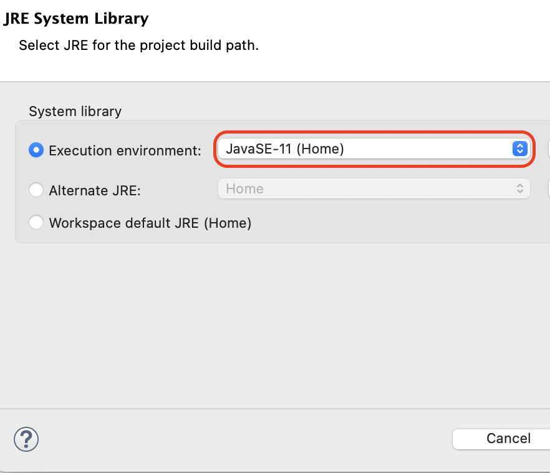550x473 pixels.
Task: Click the grayed Home text in the combo box
Action: point(245,189)
